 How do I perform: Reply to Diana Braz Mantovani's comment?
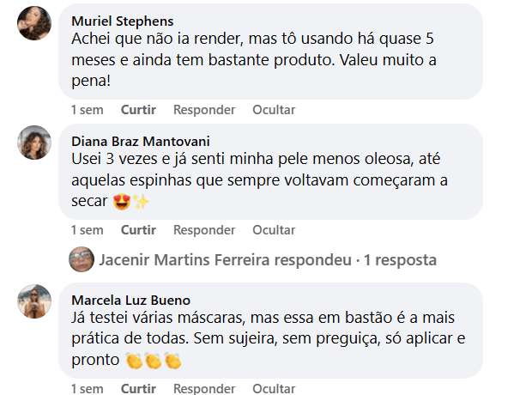click(204, 230)
